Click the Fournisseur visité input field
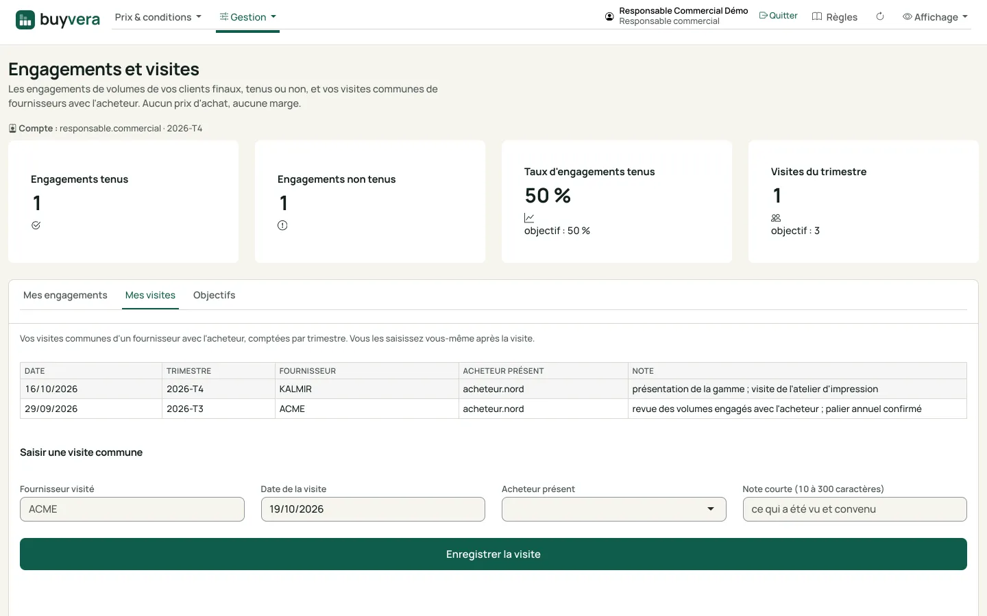The width and height of the screenshot is (987, 616). pos(132,509)
